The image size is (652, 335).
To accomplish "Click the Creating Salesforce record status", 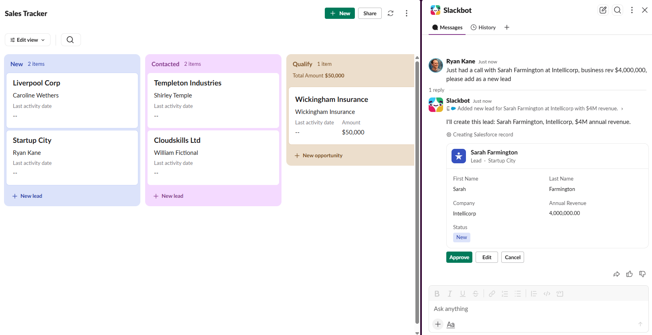I will 480,134.
